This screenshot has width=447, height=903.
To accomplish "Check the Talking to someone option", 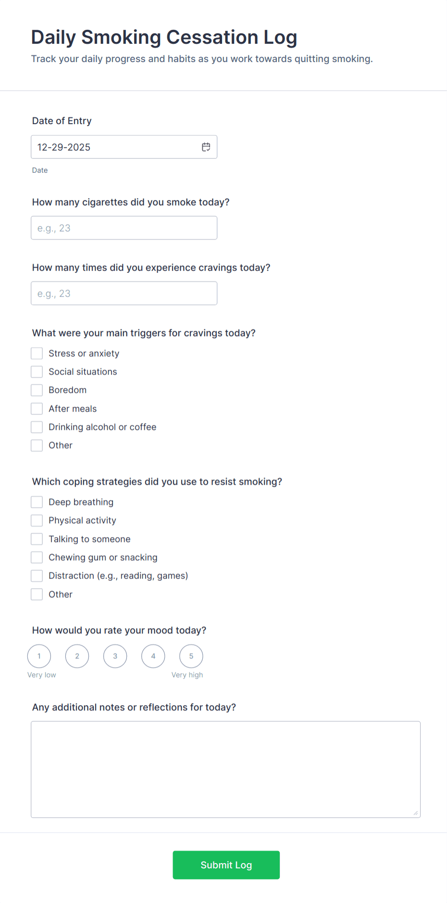I will coord(37,539).
